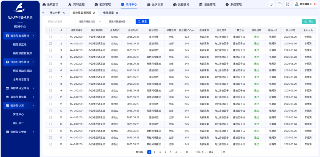Screen dimensions: 320x157
Task: Open the 15条/页 page size dropdown
Action: (x=201, y=152)
